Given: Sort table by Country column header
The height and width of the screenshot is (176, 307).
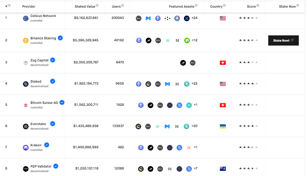Looking at the screenshot, I should pyautogui.click(x=216, y=7).
